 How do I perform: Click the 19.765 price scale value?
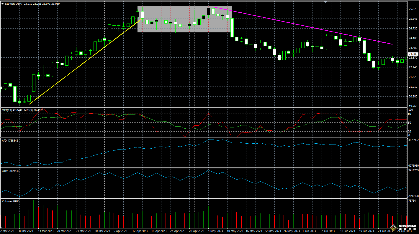pyautogui.click(x=413, y=106)
